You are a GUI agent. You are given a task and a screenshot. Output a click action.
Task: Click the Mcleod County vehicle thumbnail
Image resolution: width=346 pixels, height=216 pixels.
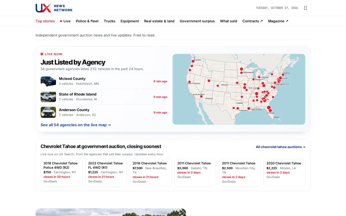point(48,81)
